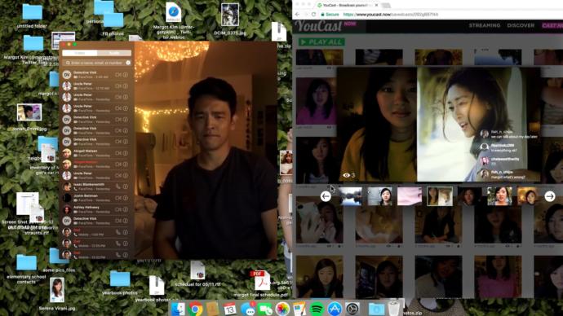Select the Audio tab in FaceTime
Image resolution: width=563 pixels, height=316 pixels.
114,53
